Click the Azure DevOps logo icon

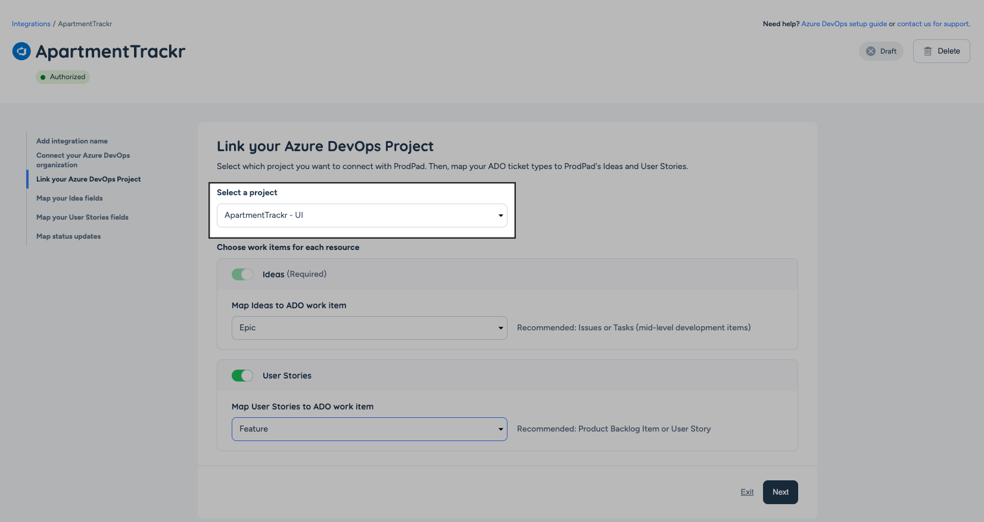tap(21, 51)
